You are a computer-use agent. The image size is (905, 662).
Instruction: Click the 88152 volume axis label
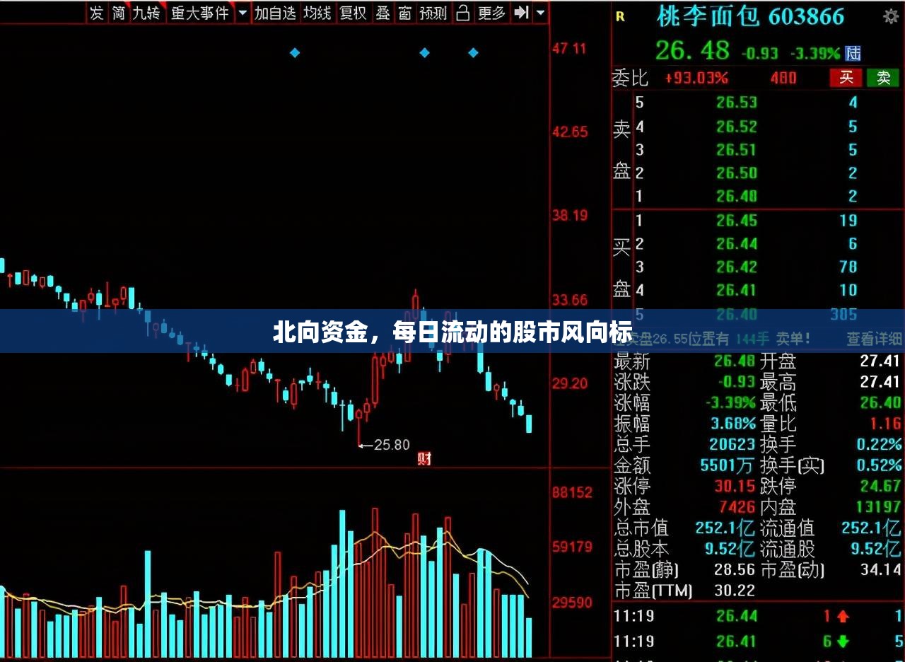click(571, 492)
